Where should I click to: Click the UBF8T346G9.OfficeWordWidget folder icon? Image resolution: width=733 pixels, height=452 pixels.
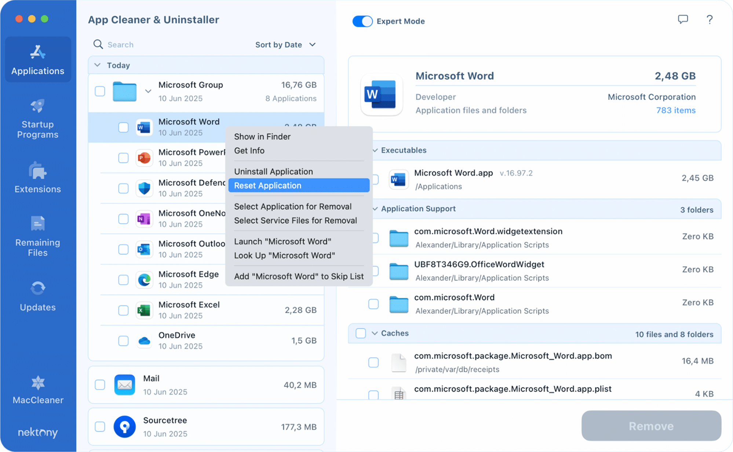[x=399, y=271]
